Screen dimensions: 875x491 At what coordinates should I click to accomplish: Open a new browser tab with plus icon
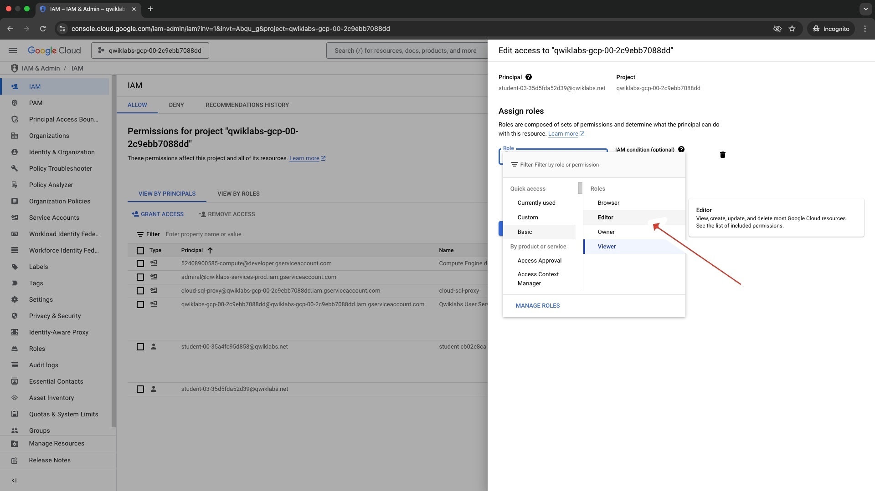coord(150,9)
